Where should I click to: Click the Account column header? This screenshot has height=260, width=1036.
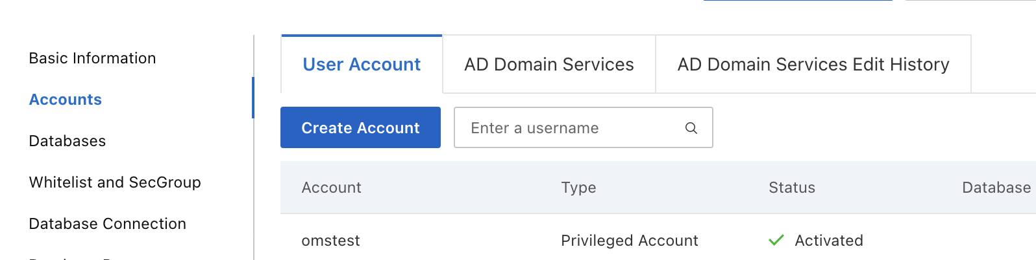pos(331,188)
